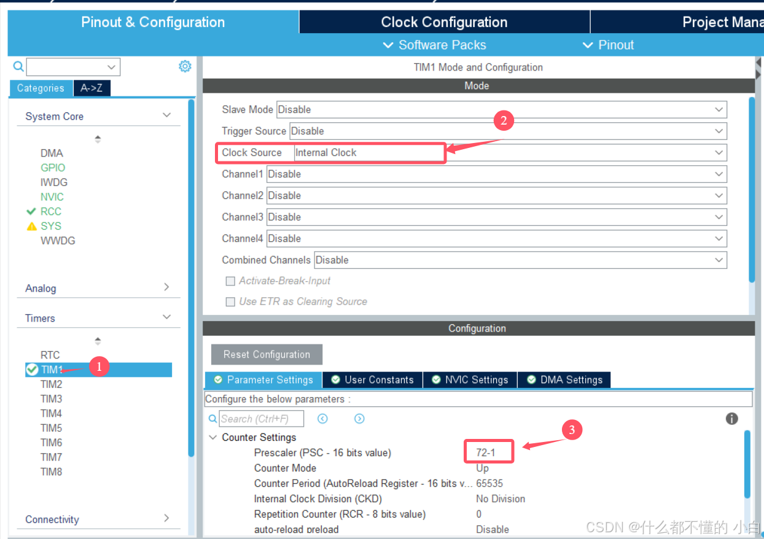This screenshot has width=764, height=539.
Task: Open the Clock Source dropdown
Action: (x=510, y=152)
